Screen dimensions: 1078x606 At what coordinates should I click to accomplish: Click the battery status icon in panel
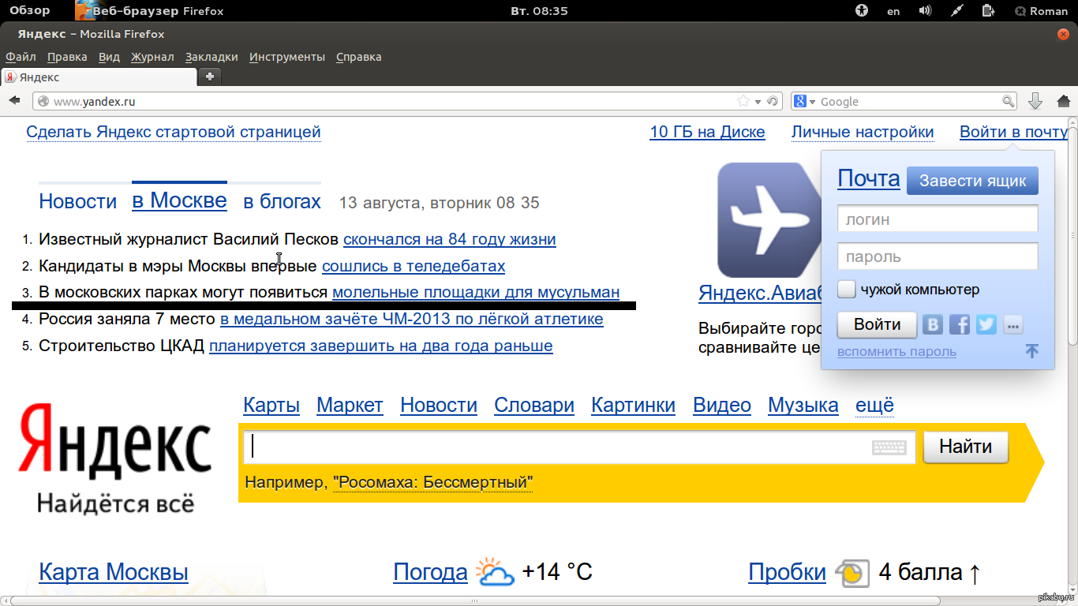[988, 11]
